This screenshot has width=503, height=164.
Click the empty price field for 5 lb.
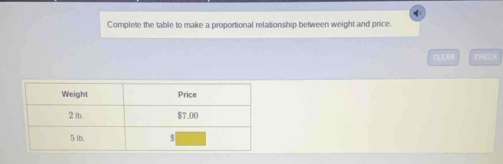[x=190, y=139]
